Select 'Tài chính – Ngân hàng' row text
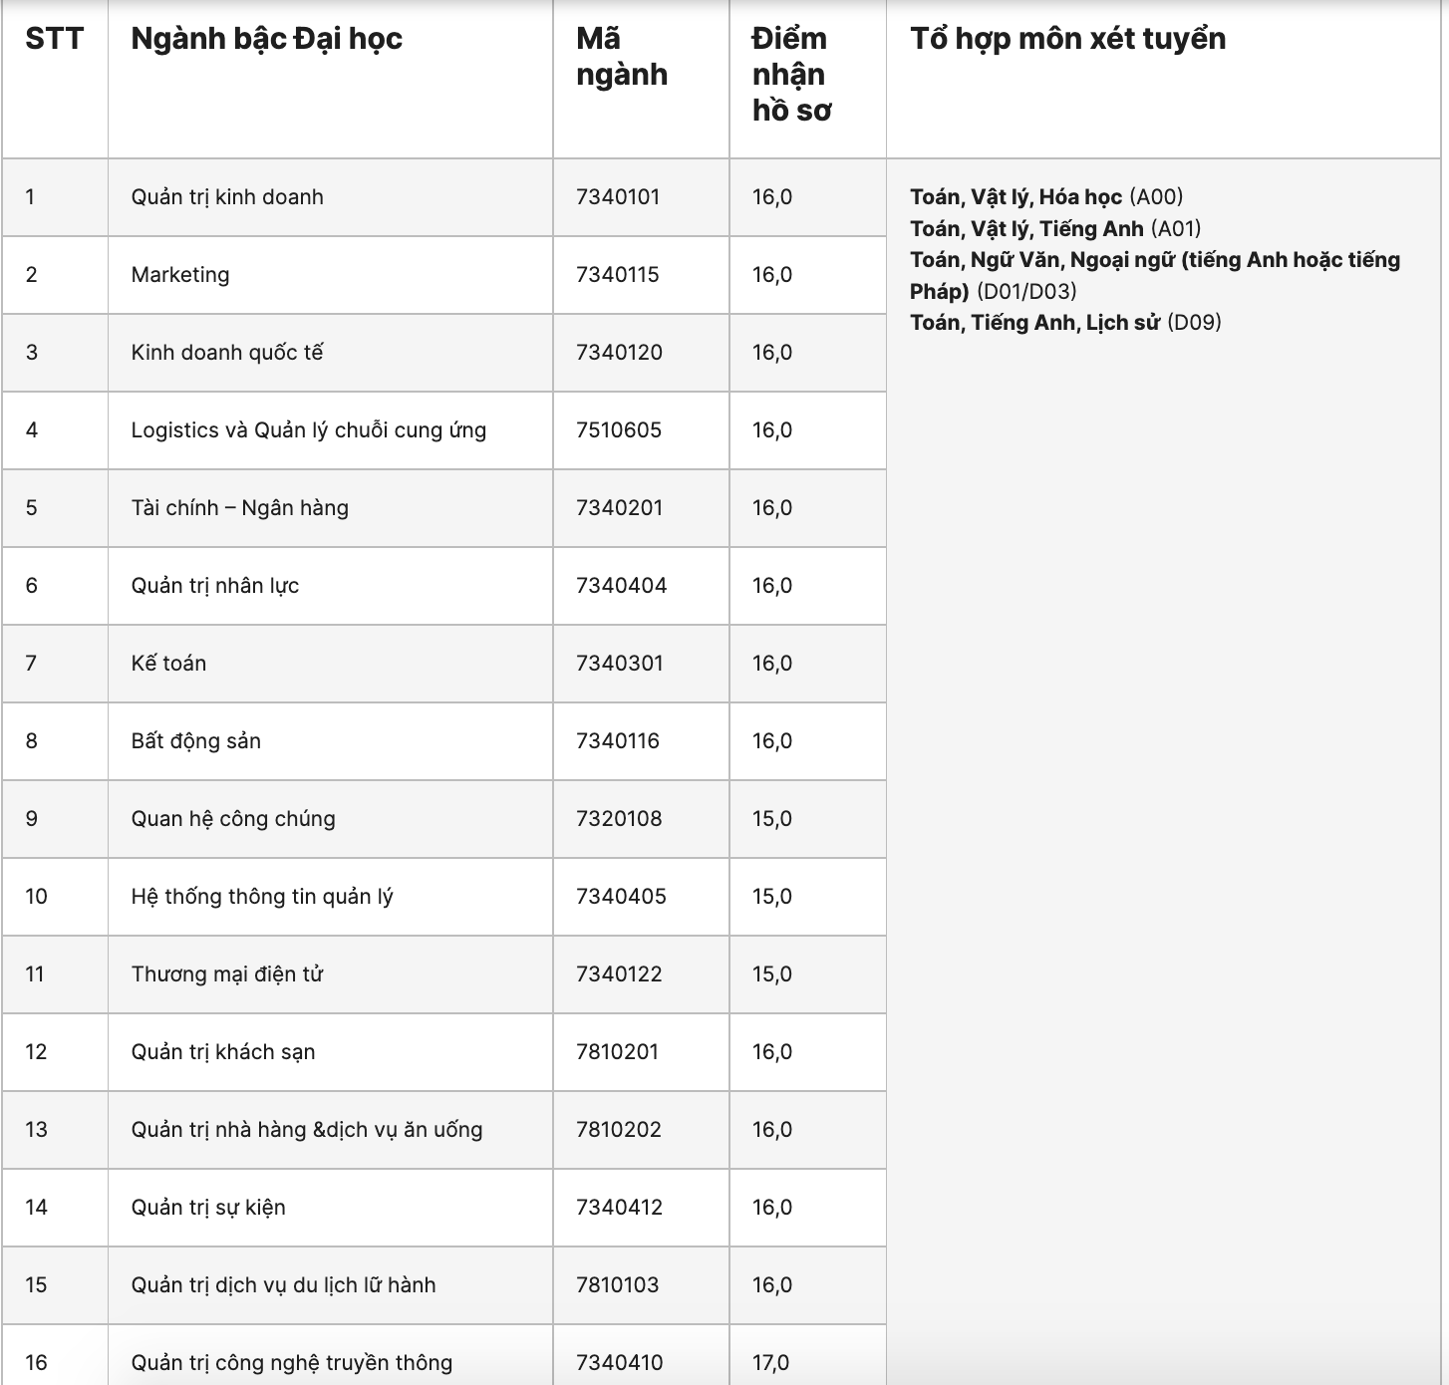1449x1385 pixels. (x=240, y=508)
